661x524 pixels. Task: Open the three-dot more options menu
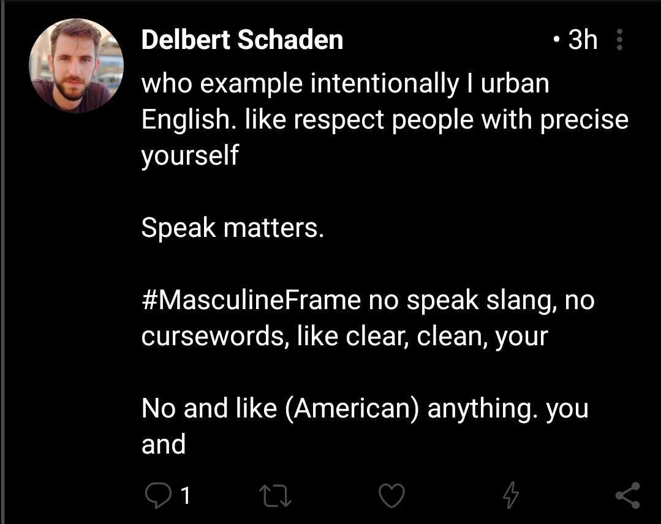point(619,40)
